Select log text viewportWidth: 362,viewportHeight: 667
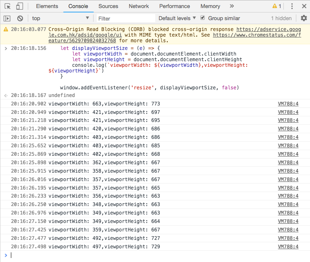This screenshot has width=310, height=262. [104, 163]
